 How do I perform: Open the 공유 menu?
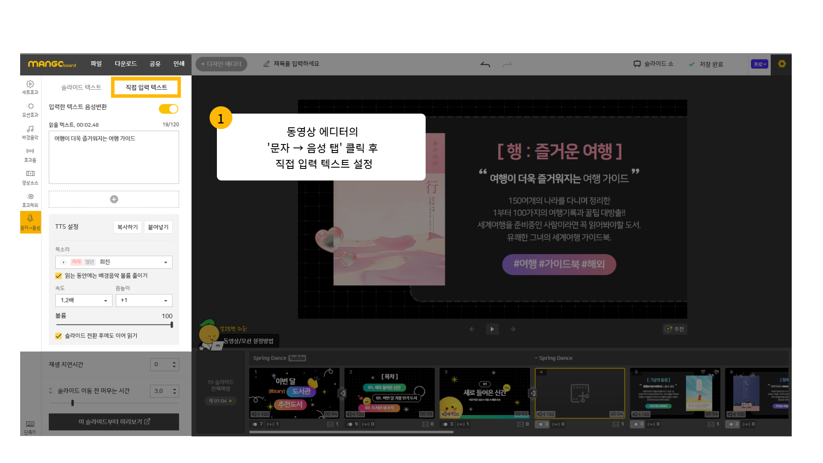(x=155, y=64)
